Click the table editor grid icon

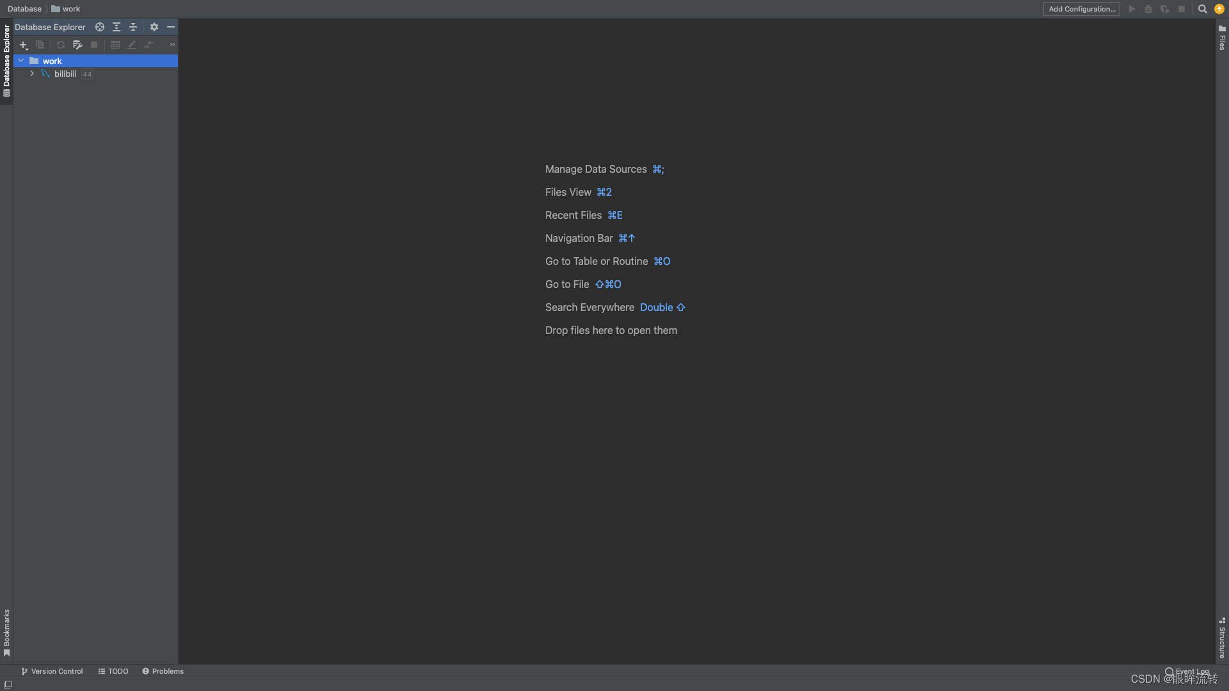[115, 45]
